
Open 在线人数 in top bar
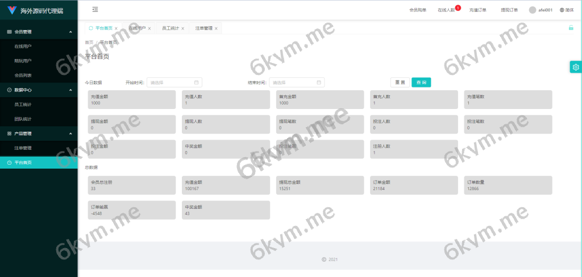pyautogui.click(x=446, y=10)
